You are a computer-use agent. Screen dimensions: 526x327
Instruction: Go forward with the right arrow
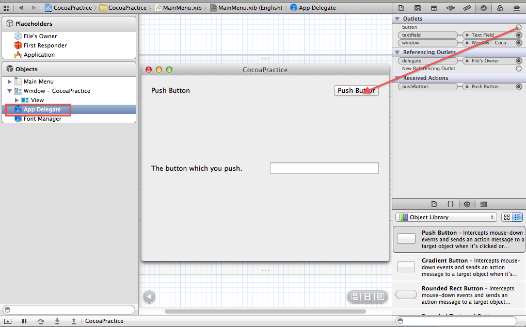[34, 8]
